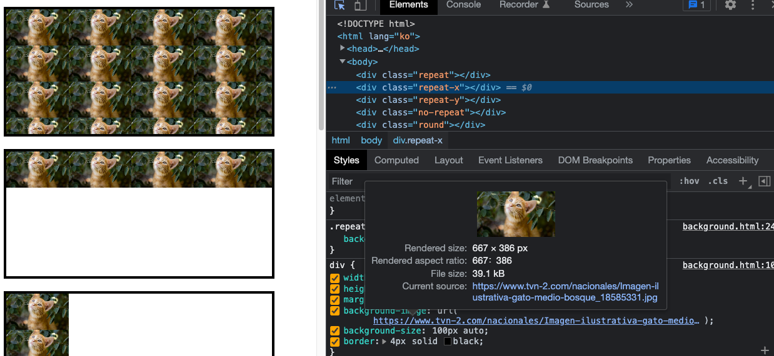Screen dimensions: 774x356
Task: Open the Sources tab
Action: (591, 5)
